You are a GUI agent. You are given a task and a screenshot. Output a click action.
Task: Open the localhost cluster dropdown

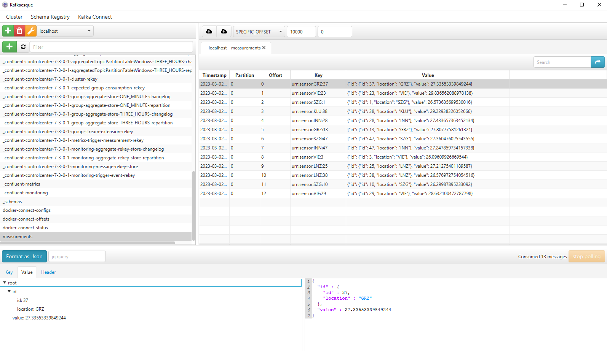pos(65,31)
